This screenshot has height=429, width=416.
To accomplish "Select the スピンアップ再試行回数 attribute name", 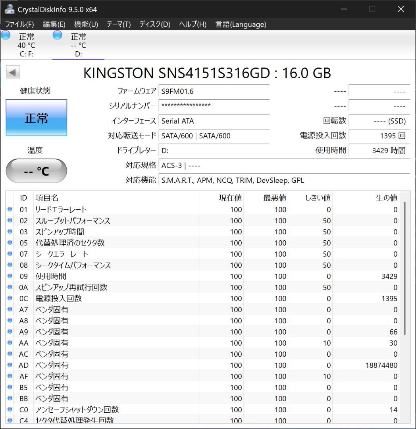I will point(71,287).
